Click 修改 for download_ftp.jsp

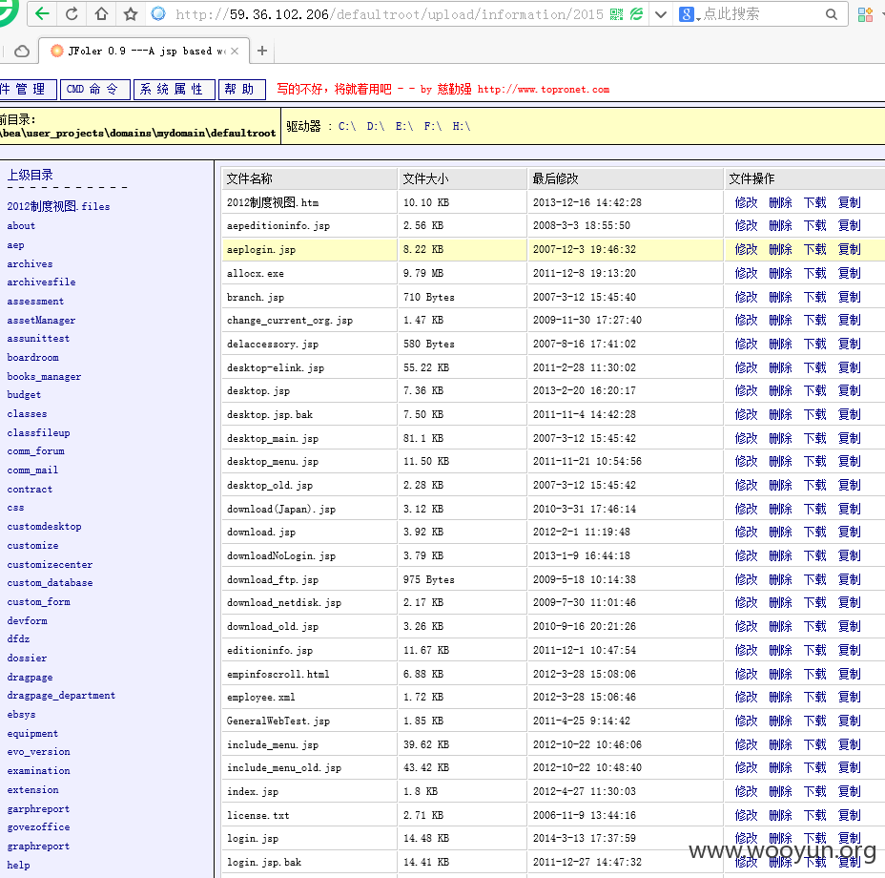click(746, 579)
